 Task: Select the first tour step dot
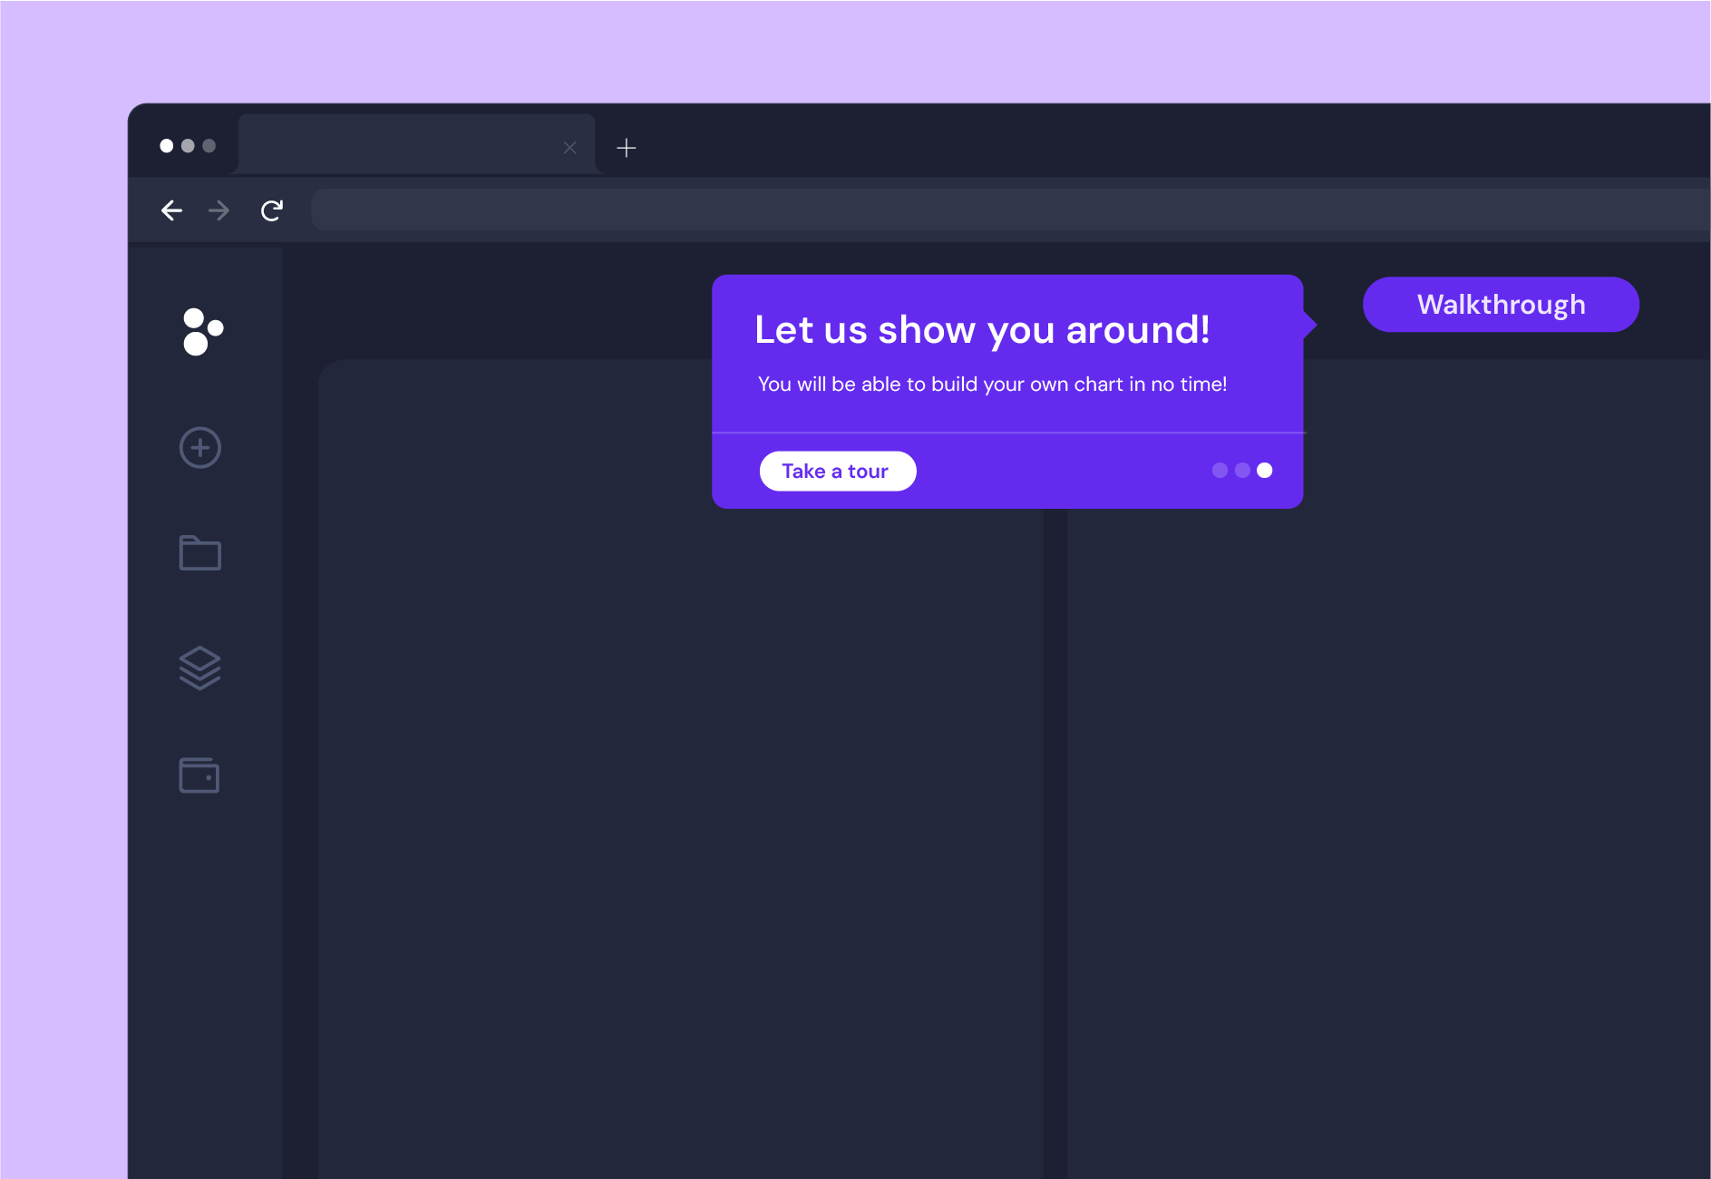(x=1220, y=470)
